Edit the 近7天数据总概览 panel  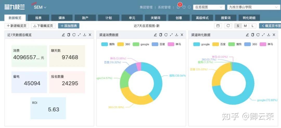click(x=63, y=35)
